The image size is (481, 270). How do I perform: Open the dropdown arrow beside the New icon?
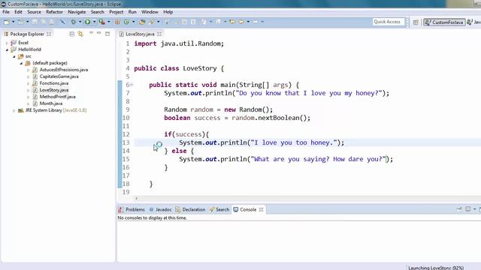click(14, 22)
